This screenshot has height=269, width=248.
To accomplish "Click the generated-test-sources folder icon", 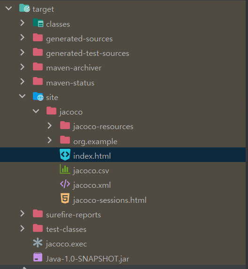I will 38,52.
